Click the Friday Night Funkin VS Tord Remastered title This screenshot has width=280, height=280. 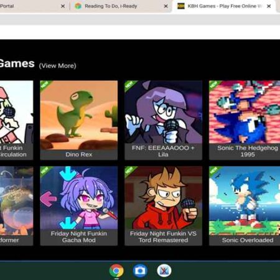click(163, 237)
